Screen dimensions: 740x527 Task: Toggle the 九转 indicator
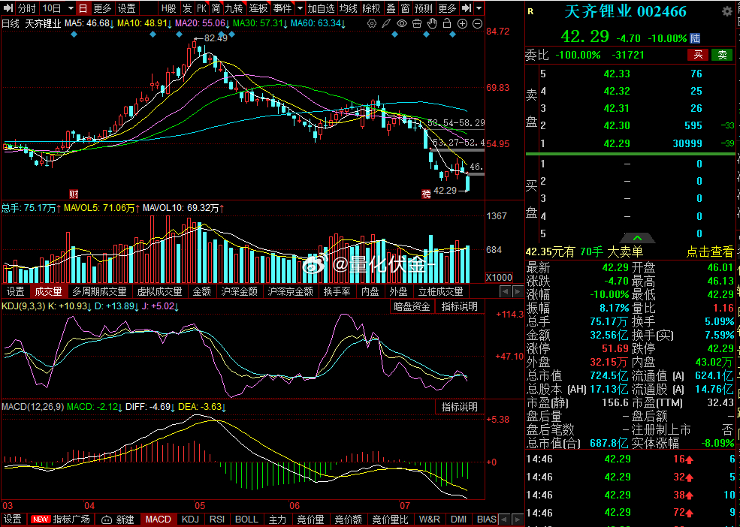click(x=234, y=8)
